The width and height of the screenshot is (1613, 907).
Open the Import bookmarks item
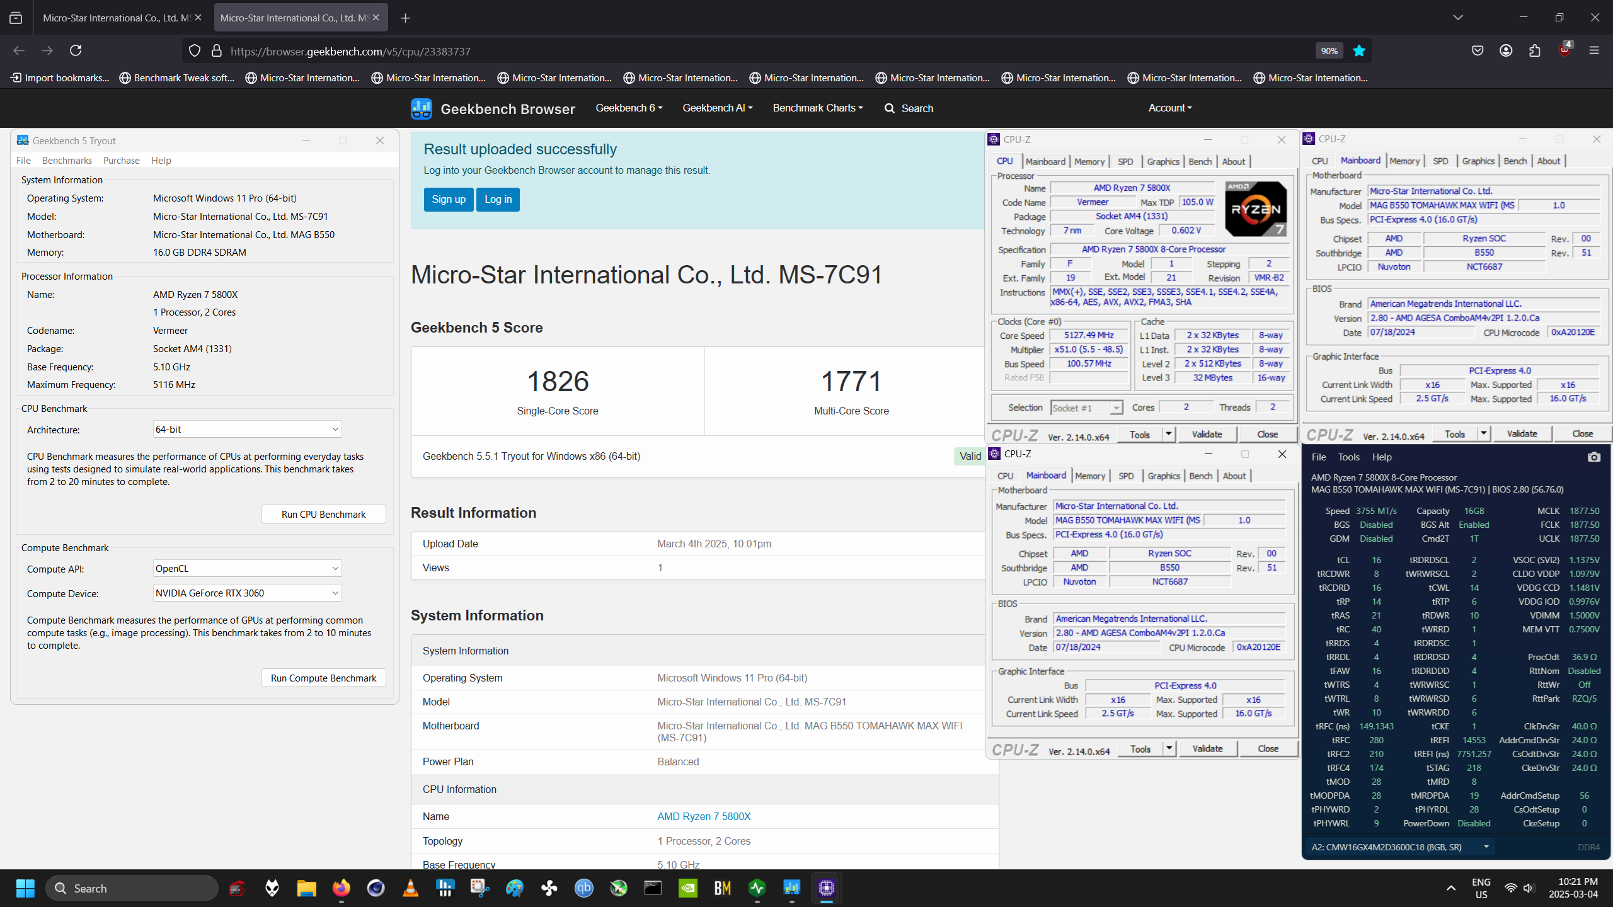(59, 78)
